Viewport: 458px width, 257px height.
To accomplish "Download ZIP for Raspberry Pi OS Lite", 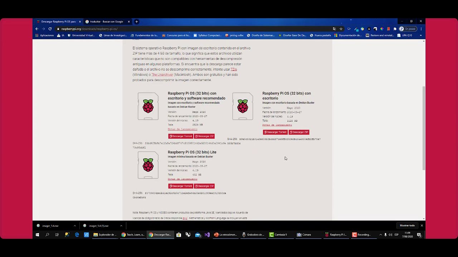I will click(204, 186).
